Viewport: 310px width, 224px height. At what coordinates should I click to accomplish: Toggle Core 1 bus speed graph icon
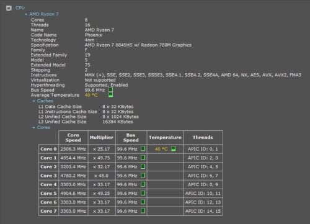[143, 158]
